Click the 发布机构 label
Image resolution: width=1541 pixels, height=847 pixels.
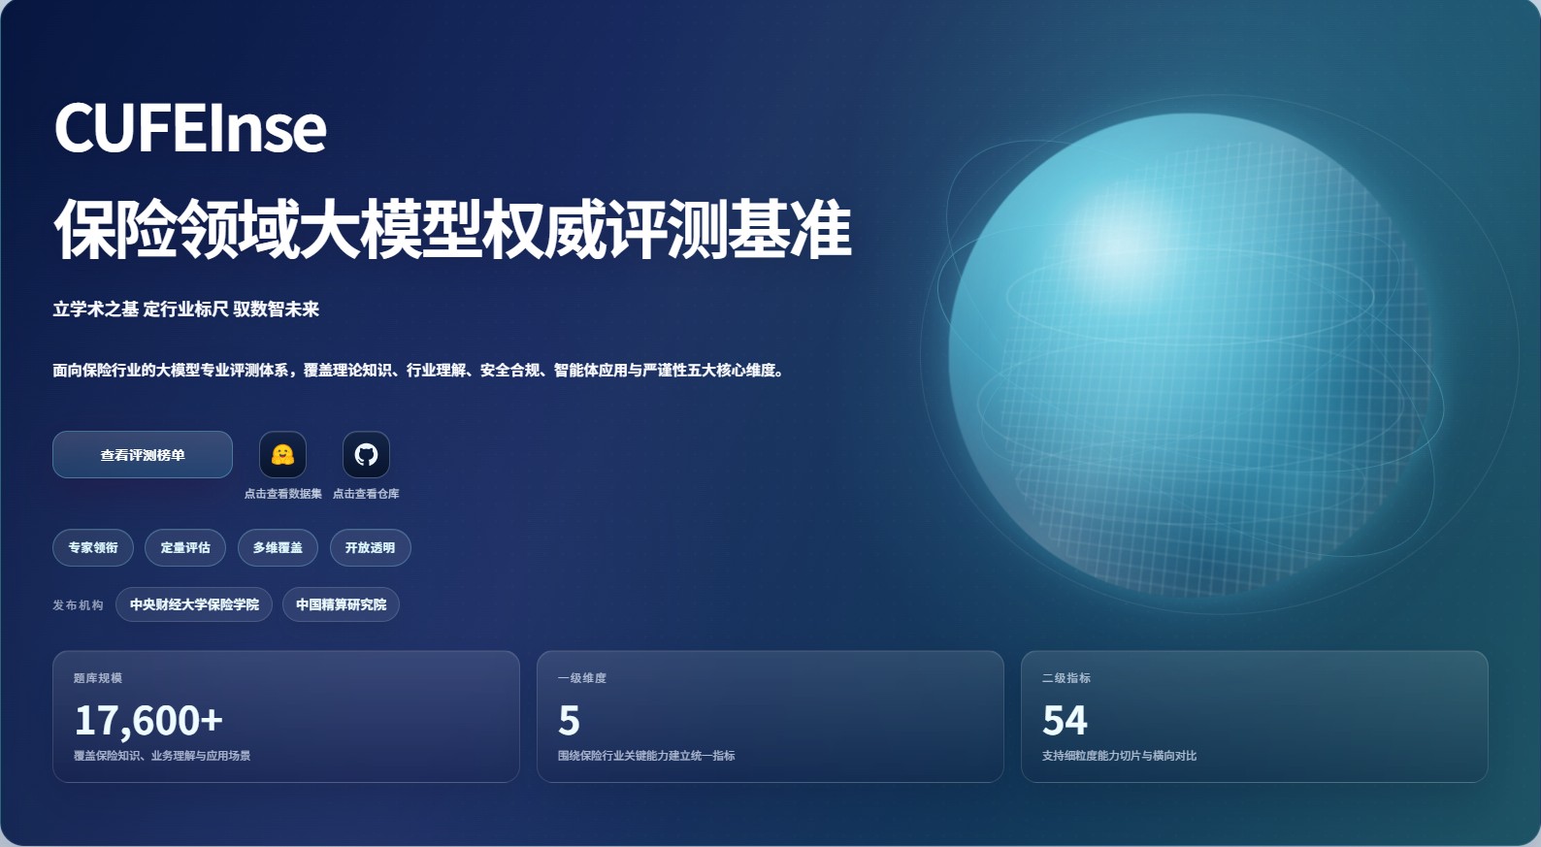[x=78, y=605]
